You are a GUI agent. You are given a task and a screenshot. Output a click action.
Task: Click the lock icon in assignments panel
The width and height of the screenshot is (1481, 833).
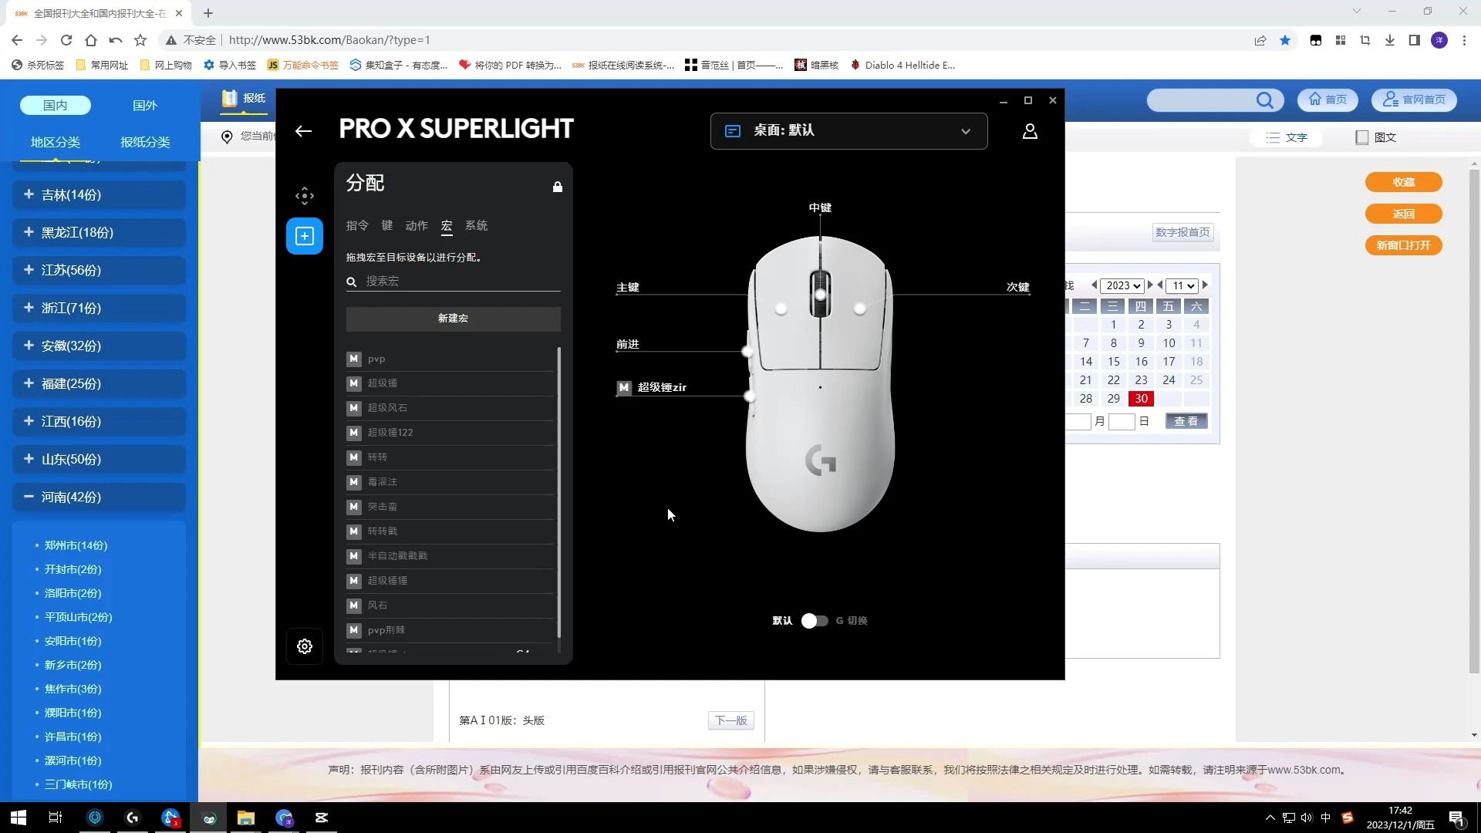[558, 187]
